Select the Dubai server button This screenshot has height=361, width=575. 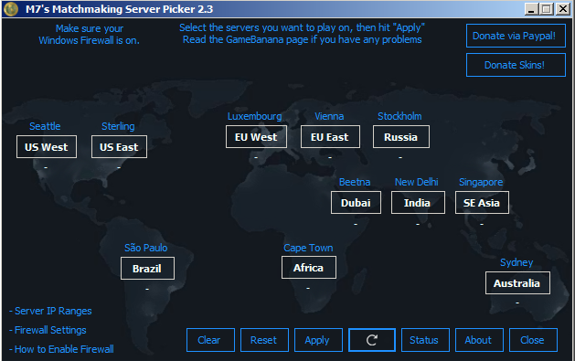click(x=356, y=203)
